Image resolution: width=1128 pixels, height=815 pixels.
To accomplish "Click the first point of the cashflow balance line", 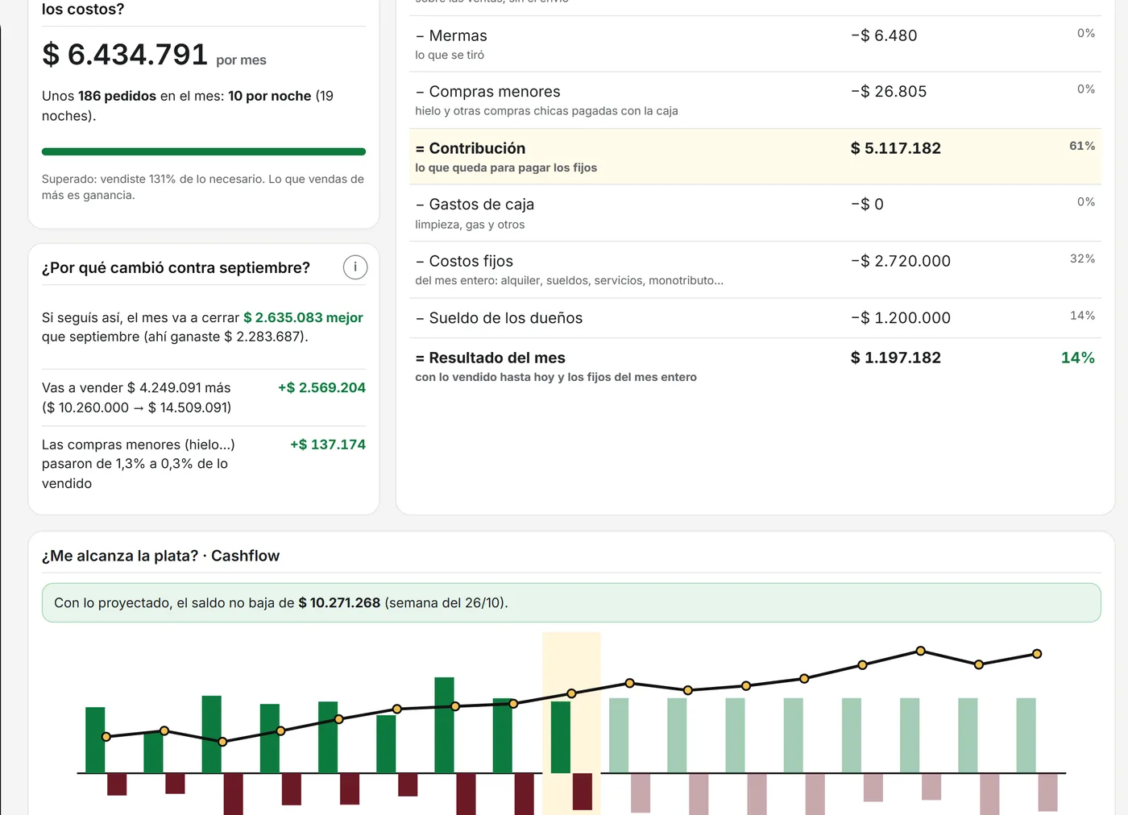I will click(106, 737).
